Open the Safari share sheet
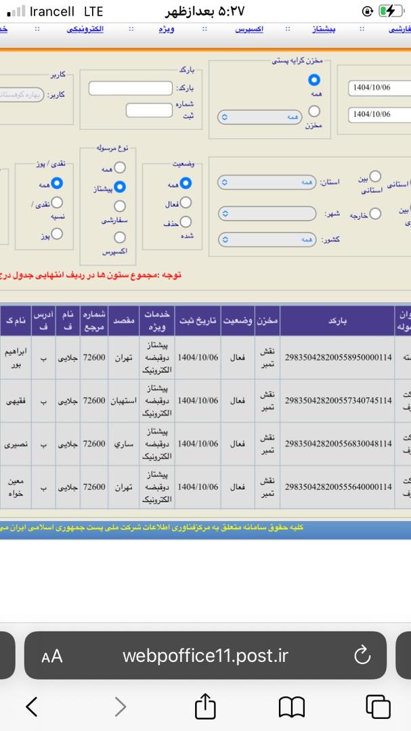Screen dimensions: 411x731 pyautogui.click(x=205, y=706)
